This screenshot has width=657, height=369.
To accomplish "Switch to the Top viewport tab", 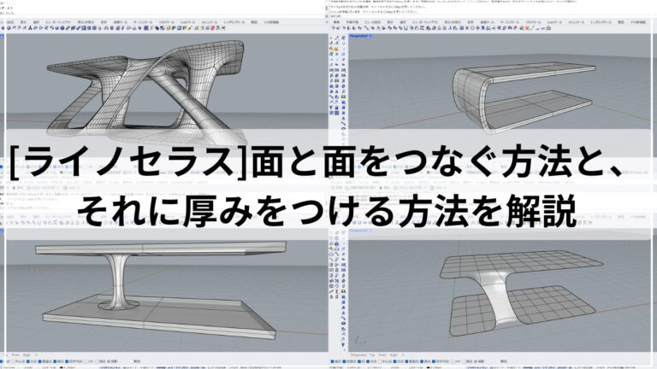I will pos(371,354).
